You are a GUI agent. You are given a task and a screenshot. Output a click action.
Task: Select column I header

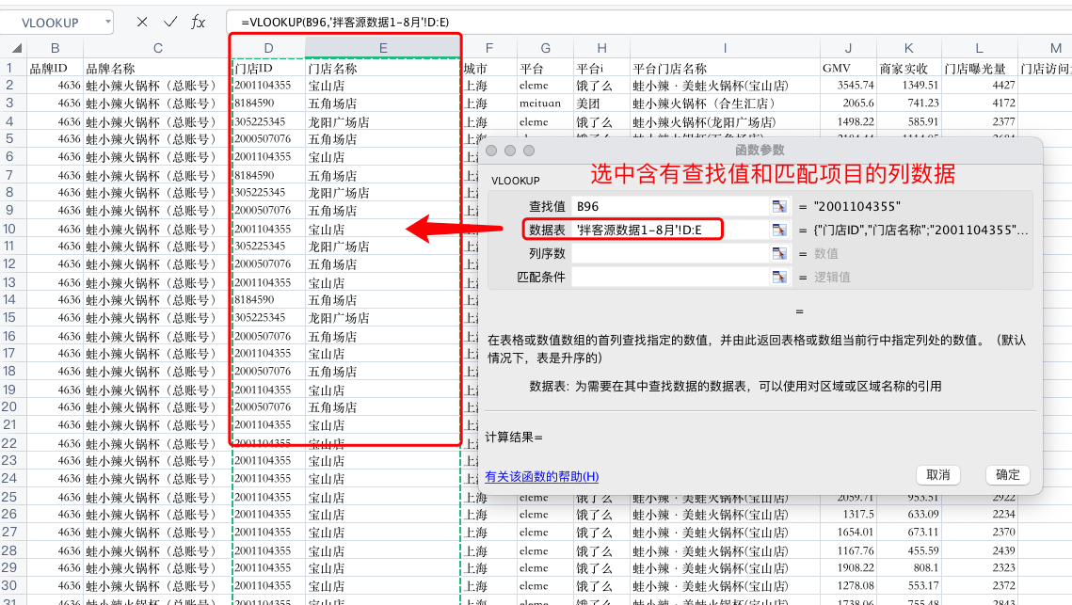click(725, 49)
